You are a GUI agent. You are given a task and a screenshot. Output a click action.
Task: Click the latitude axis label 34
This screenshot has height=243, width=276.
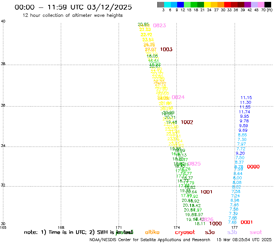[3, 146]
